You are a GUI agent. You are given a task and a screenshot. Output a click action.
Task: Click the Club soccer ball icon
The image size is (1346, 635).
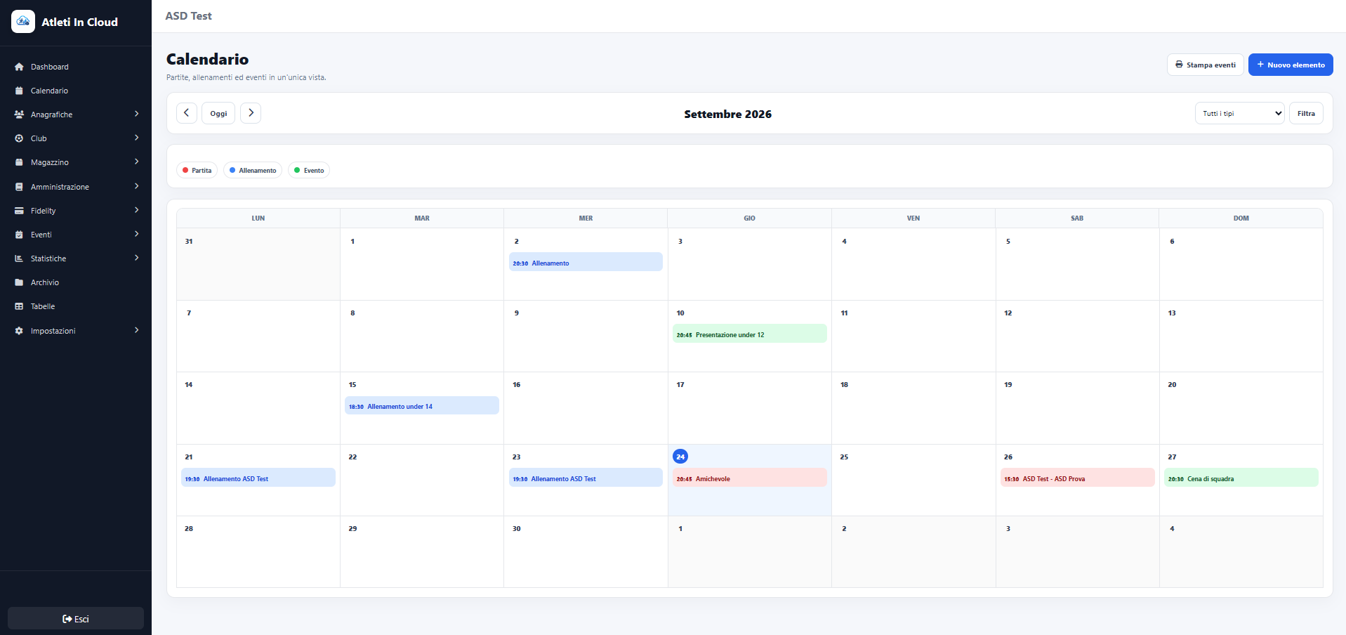pyautogui.click(x=19, y=138)
